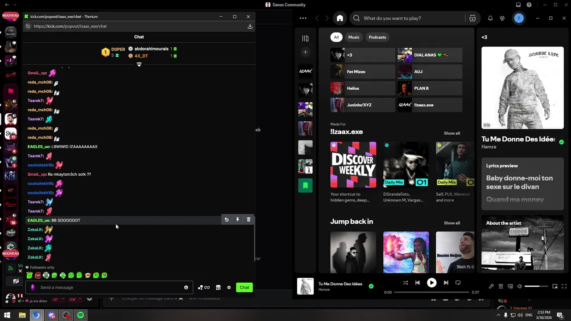
Task: Open Spotify miniplayer icon
Action: click(555, 286)
